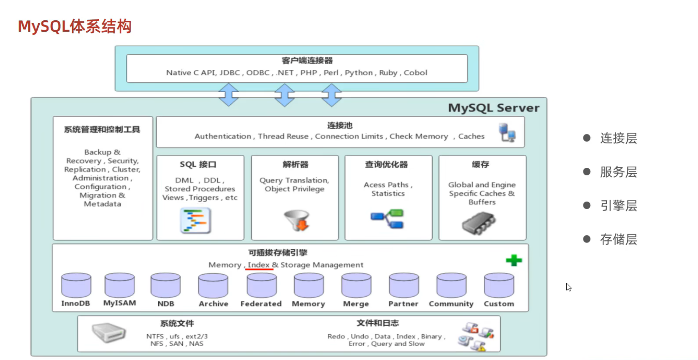Click the 'Query Translation, Object Privilege' text

tap(294, 185)
